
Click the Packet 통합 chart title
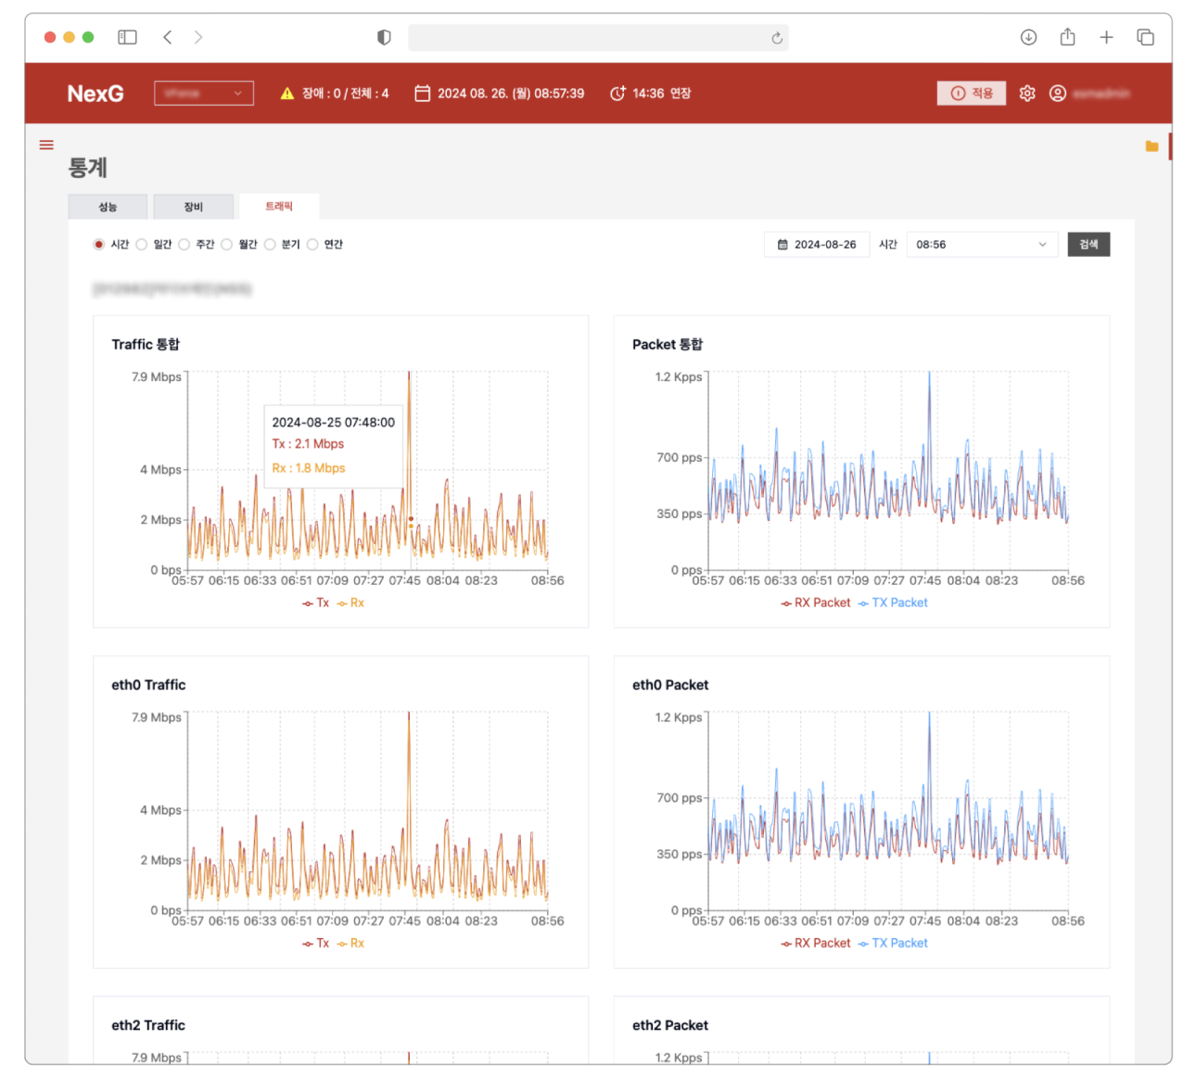tap(668, 345)
